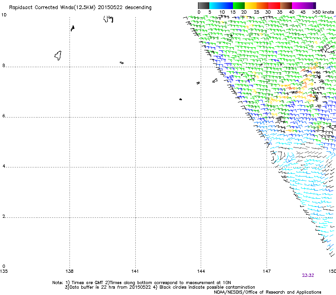Click the longitude '141' axis label
The image size is (336, 295).
(135, 271)
